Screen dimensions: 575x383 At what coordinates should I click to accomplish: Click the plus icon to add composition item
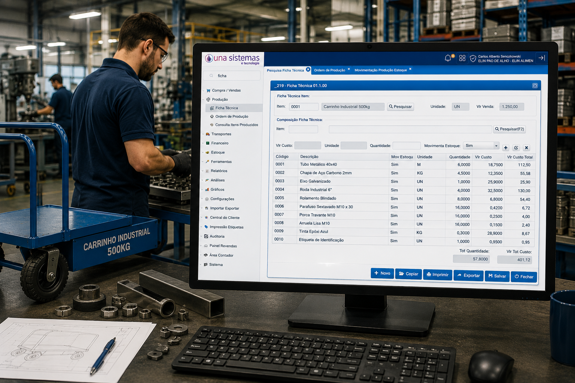(x=506, y=148)
